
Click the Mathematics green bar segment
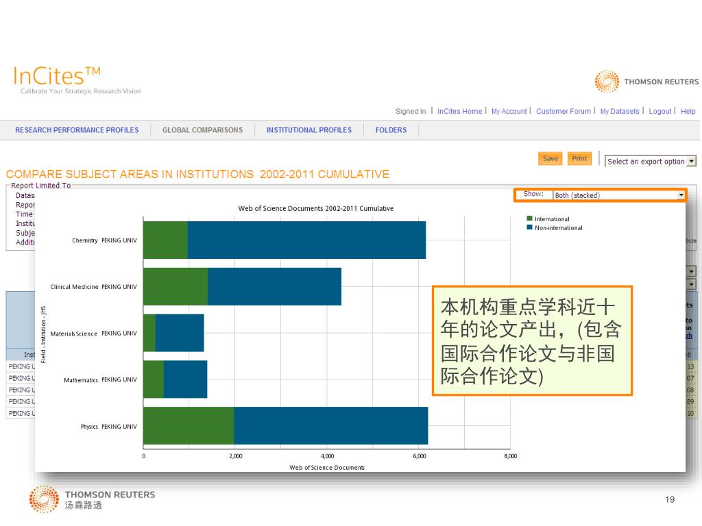click(x=154, y=379)
